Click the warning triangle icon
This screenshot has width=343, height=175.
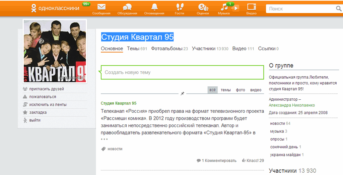(25, 97)
